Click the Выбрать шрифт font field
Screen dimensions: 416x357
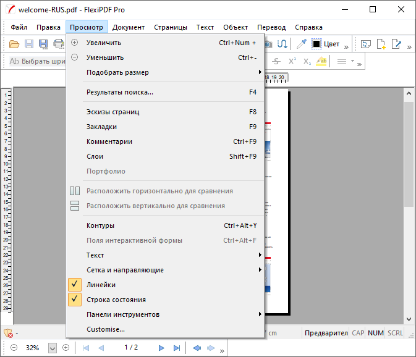tap(37, 61)
